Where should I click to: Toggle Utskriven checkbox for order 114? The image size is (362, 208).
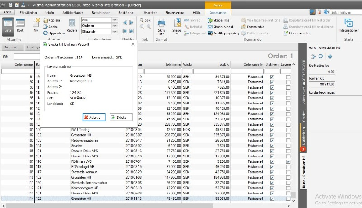[272, 199]
